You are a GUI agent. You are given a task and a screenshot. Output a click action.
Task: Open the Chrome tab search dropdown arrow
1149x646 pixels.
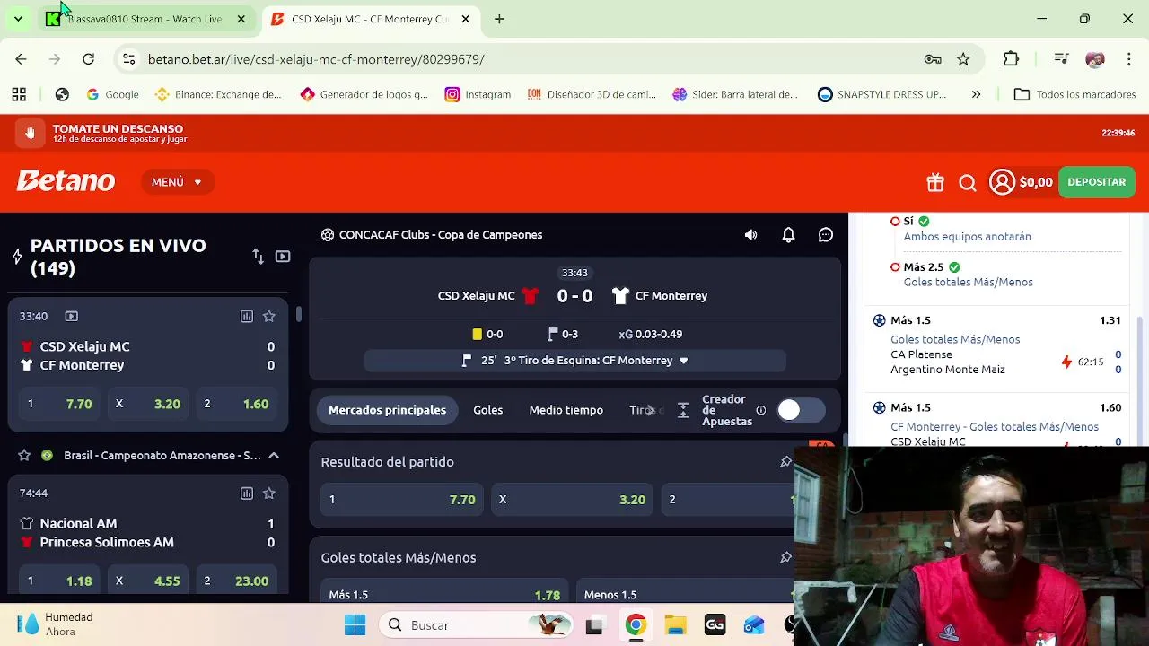tap(18, 19)
